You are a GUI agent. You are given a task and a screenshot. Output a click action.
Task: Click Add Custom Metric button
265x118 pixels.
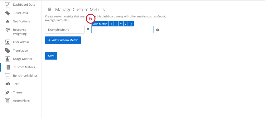tap(63, 40)
